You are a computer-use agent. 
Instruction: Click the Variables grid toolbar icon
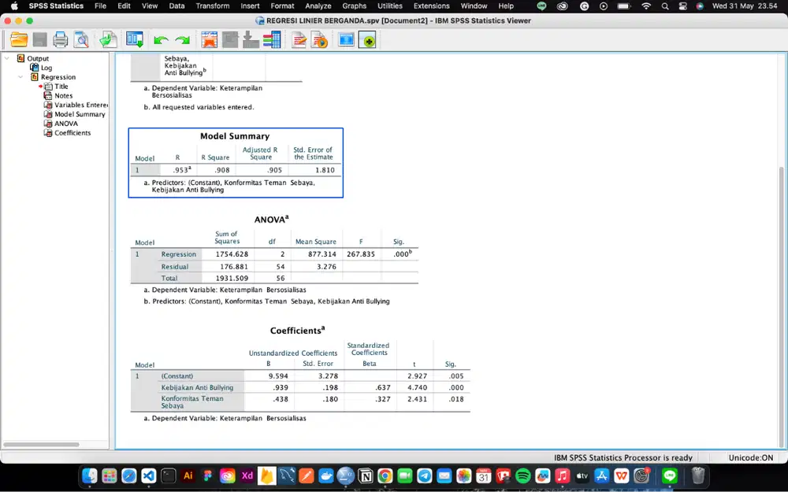point(272,39)
